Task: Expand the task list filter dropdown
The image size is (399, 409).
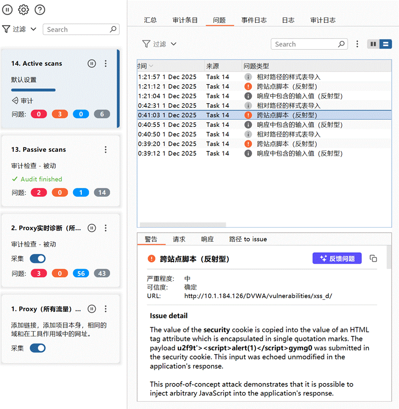Action: pos(33,29)
